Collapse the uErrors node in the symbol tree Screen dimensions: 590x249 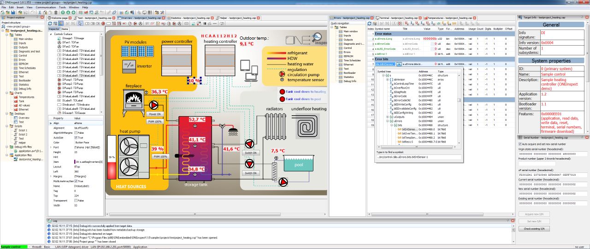click(387, 121)
